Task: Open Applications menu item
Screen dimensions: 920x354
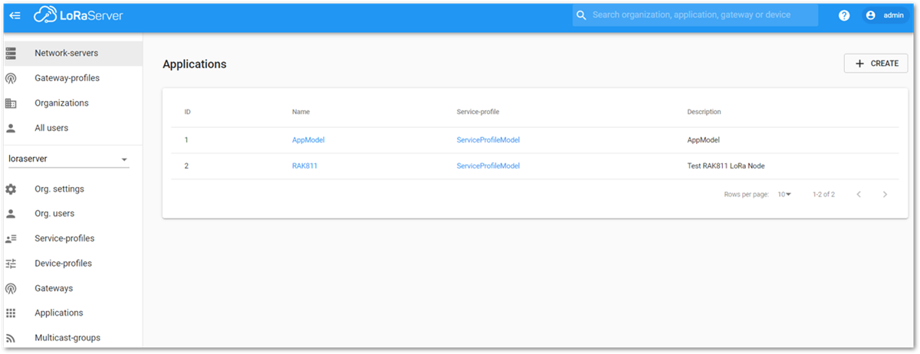Action: [72, 313]
